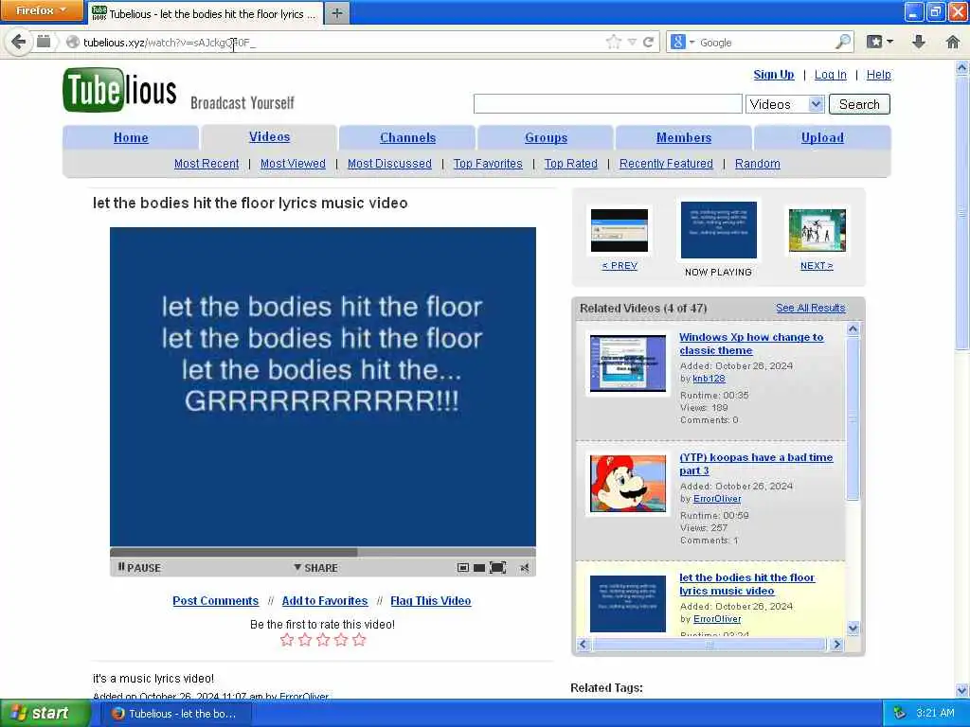Open the downloads arrow icon
This screenshot has width=970, height=727.
[919, 42]
